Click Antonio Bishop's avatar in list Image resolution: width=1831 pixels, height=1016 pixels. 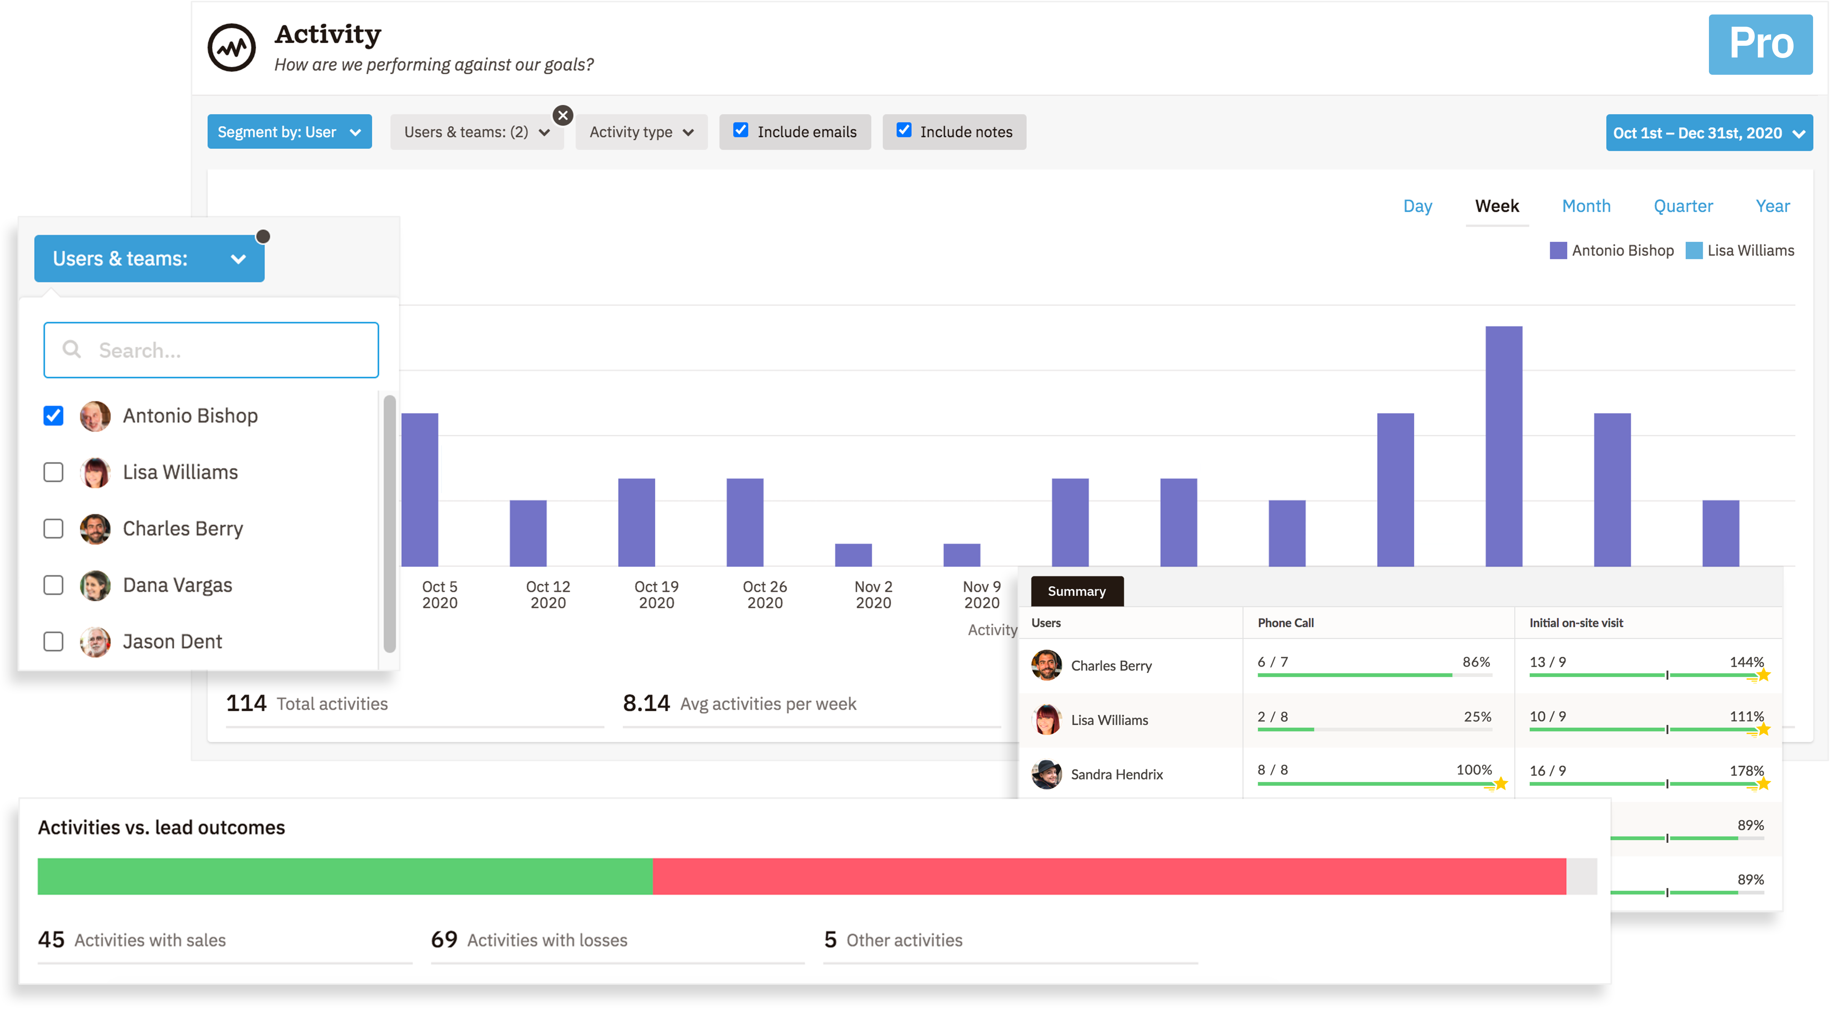(x=95, y=416)
